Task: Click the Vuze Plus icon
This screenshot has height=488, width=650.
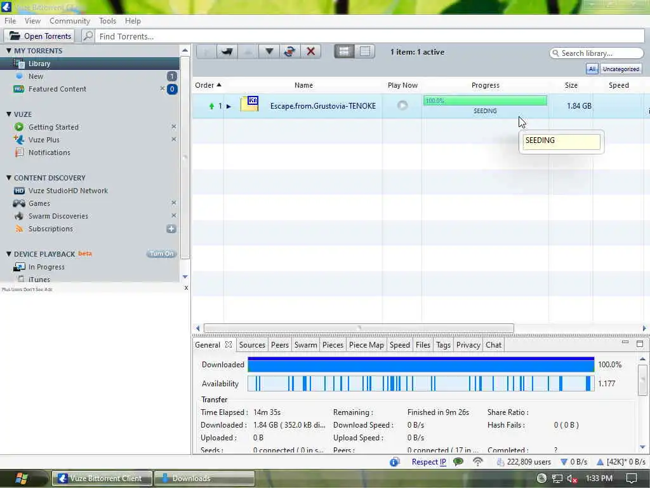Action: coord(18,139)
